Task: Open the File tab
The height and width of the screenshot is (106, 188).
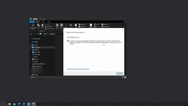Action: coord(32,21)
